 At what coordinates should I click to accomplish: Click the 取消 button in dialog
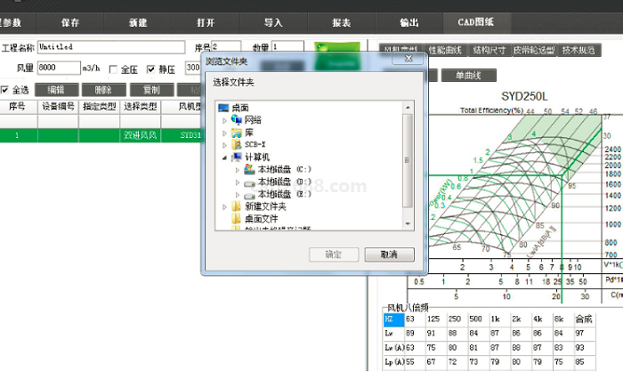click(389, 255)
